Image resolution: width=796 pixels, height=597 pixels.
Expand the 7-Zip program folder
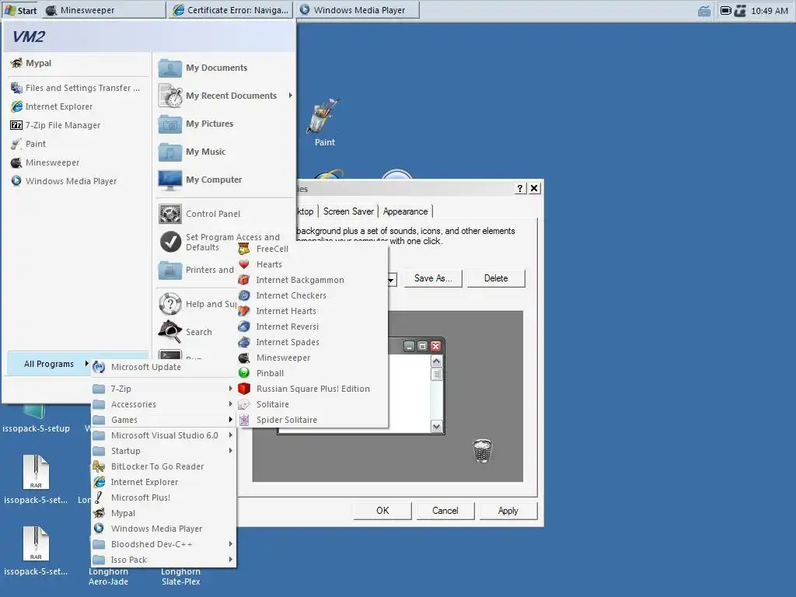click(x=163, y=389)
